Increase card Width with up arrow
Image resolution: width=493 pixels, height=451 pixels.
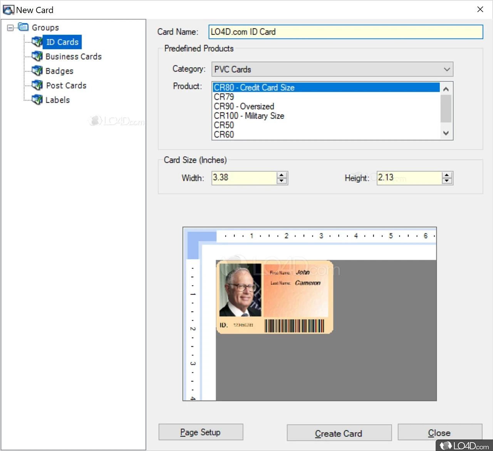tap(282, 175)
